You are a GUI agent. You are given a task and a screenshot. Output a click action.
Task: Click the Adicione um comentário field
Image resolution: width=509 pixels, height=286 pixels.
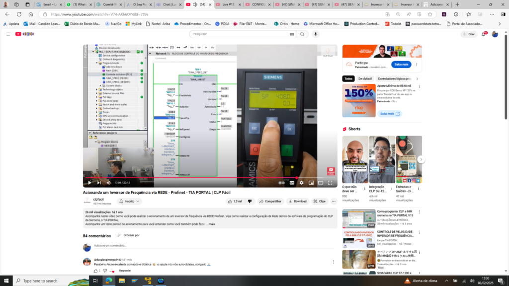click(214, 246)
